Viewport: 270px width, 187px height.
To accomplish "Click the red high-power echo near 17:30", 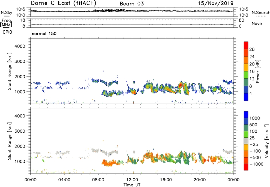I will [x=180, y=85].
